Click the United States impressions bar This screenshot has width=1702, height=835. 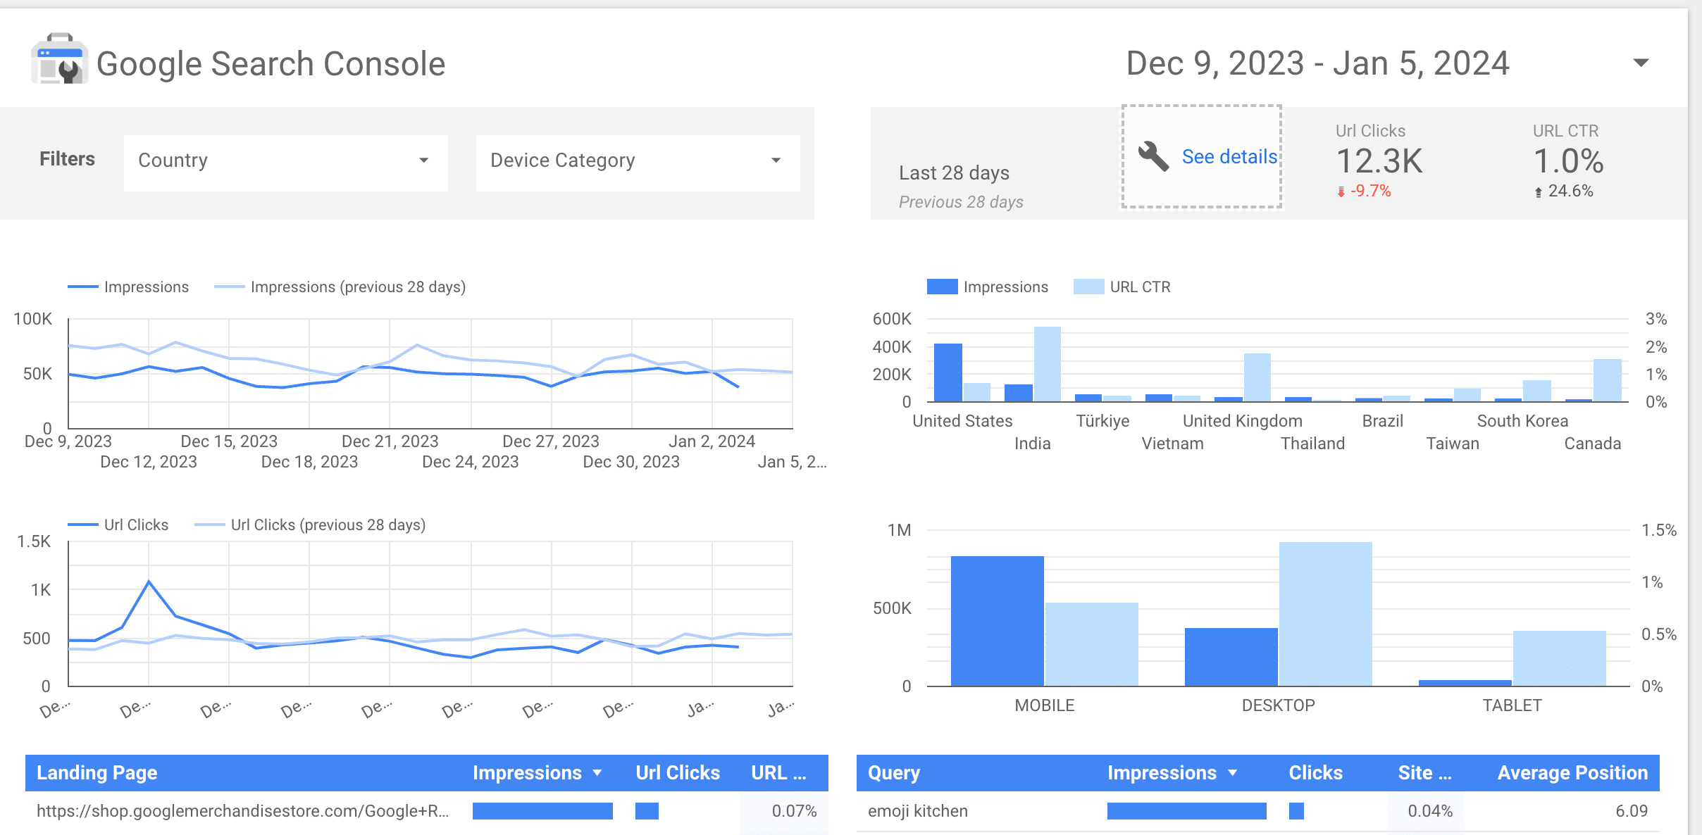tap(948, 372)
